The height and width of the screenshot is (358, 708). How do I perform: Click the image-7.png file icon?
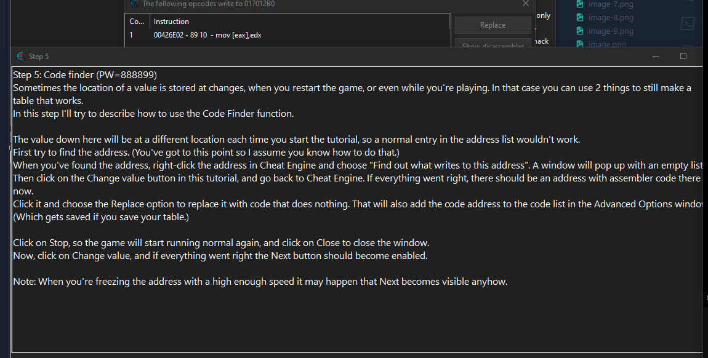click(580, 4)
